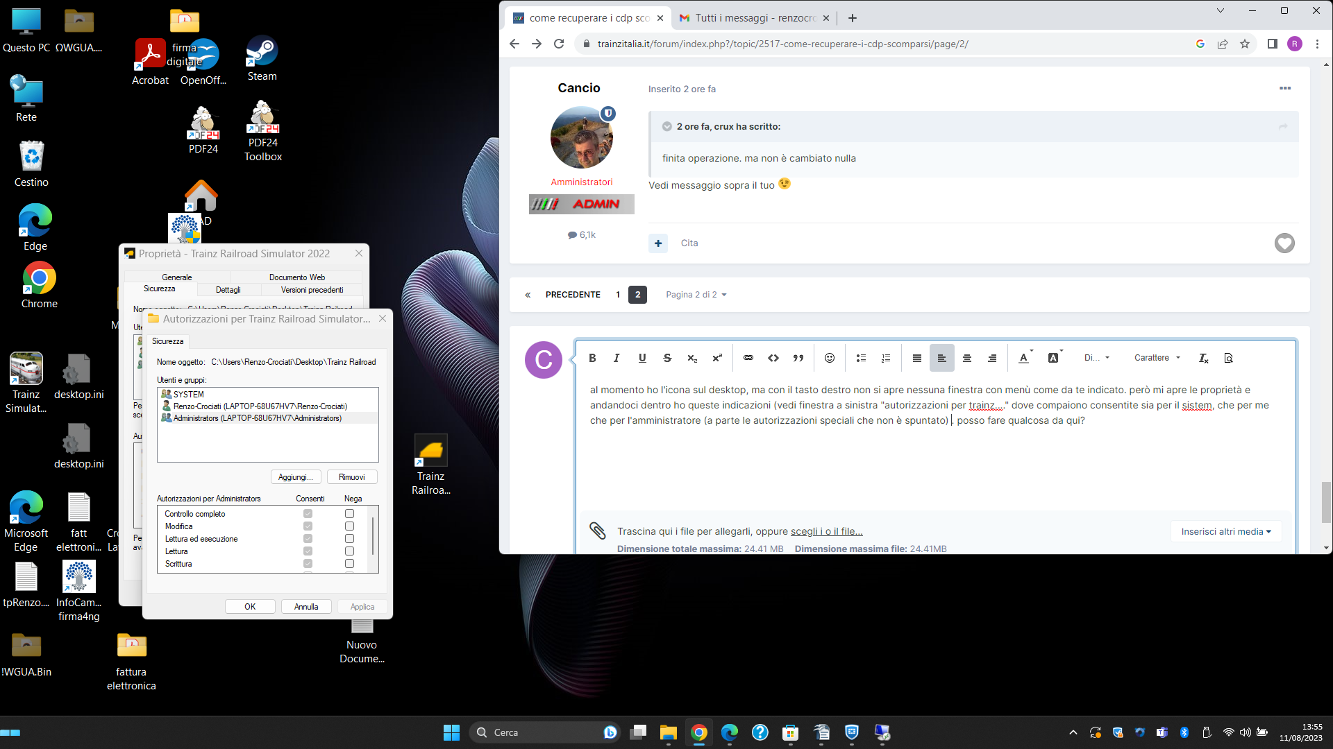The image size is (1333, 749).
Task: Check Nega for Lettura
Action: (x=349, y=551)
